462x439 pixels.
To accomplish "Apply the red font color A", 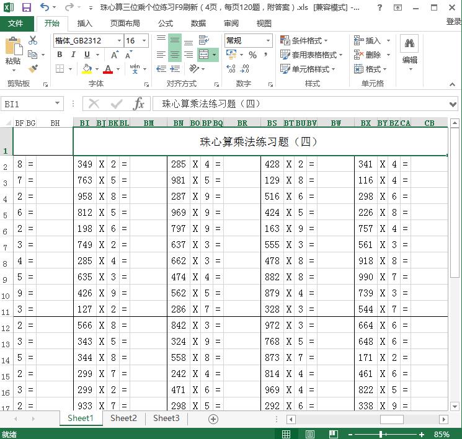I will [x=108, y=69].
